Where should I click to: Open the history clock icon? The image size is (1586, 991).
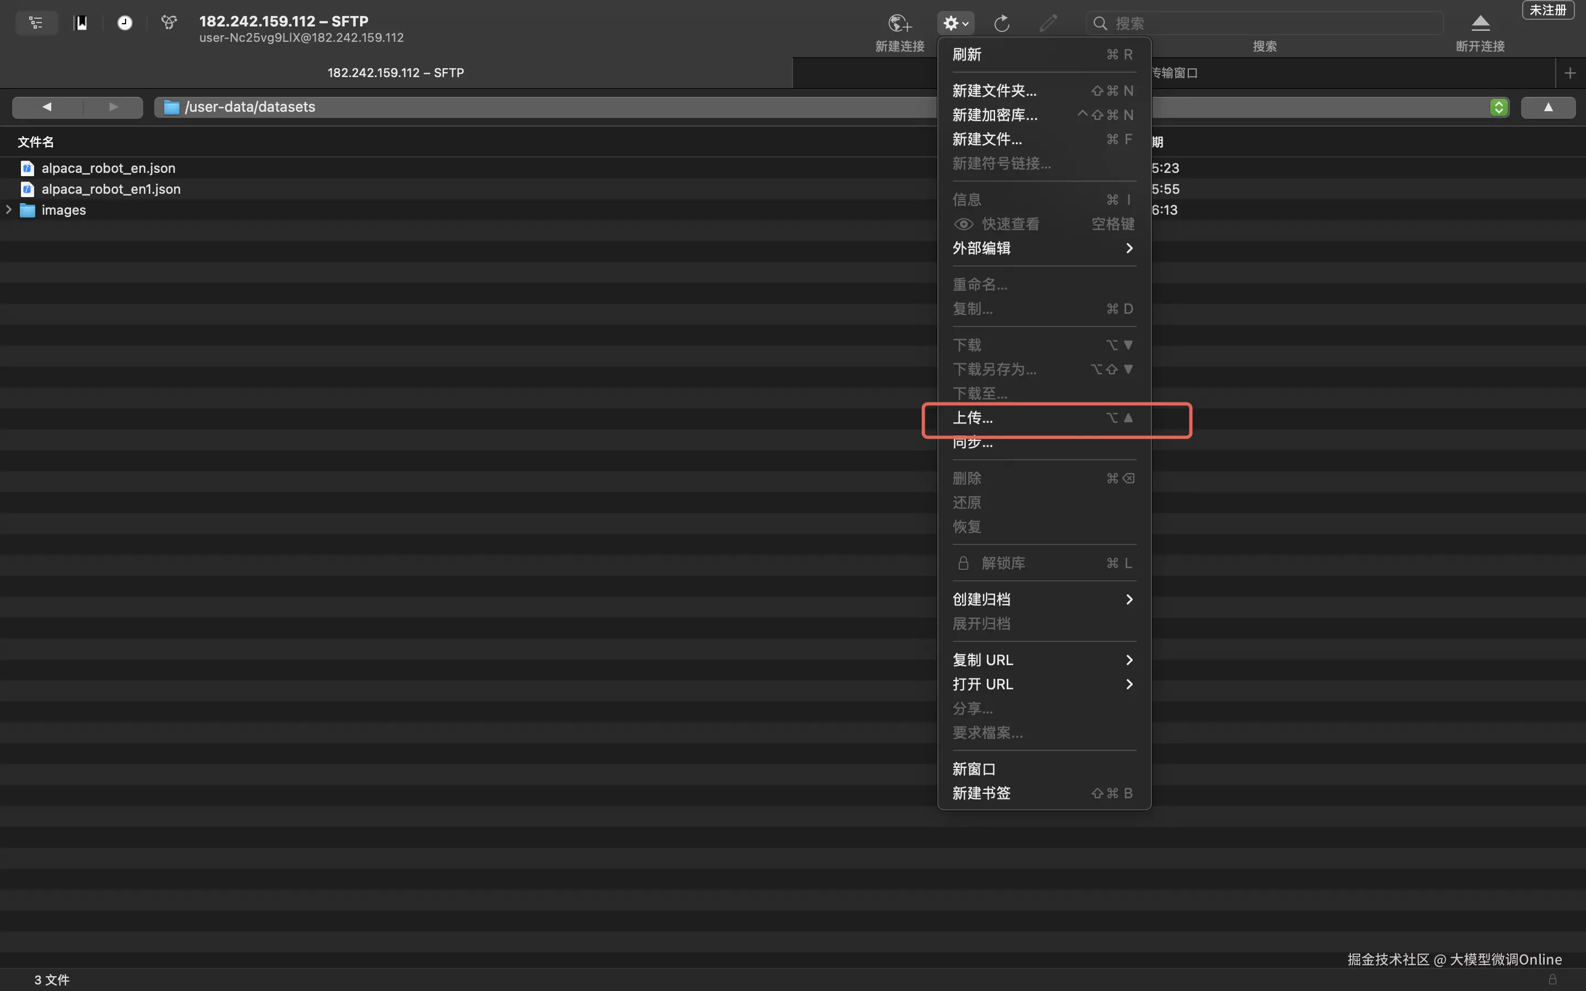tap(124, 23)
